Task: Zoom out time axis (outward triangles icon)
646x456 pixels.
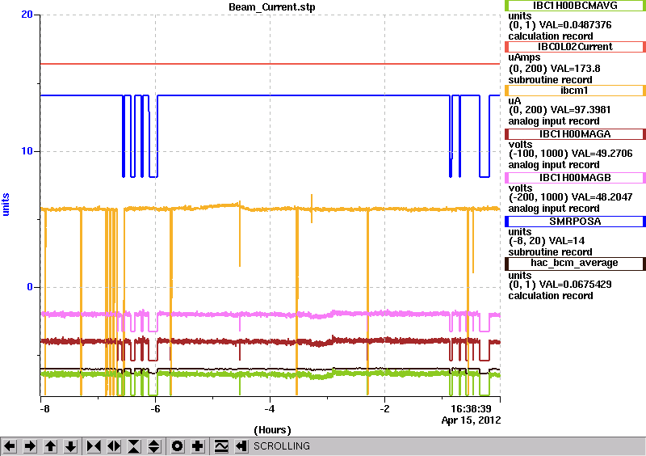Action: point(114,446)
